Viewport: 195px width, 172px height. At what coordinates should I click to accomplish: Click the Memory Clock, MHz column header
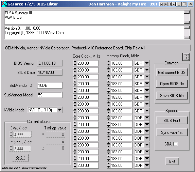123,56
